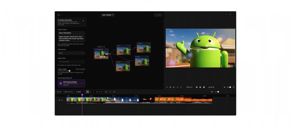The height and width of the screenshot is (128, 294).
Task: Select the image media tool
Action: point(97,92)
